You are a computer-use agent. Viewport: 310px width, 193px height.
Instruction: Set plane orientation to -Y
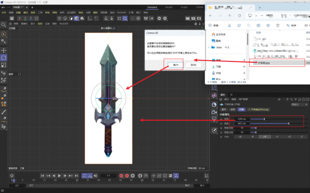[277, 137]
